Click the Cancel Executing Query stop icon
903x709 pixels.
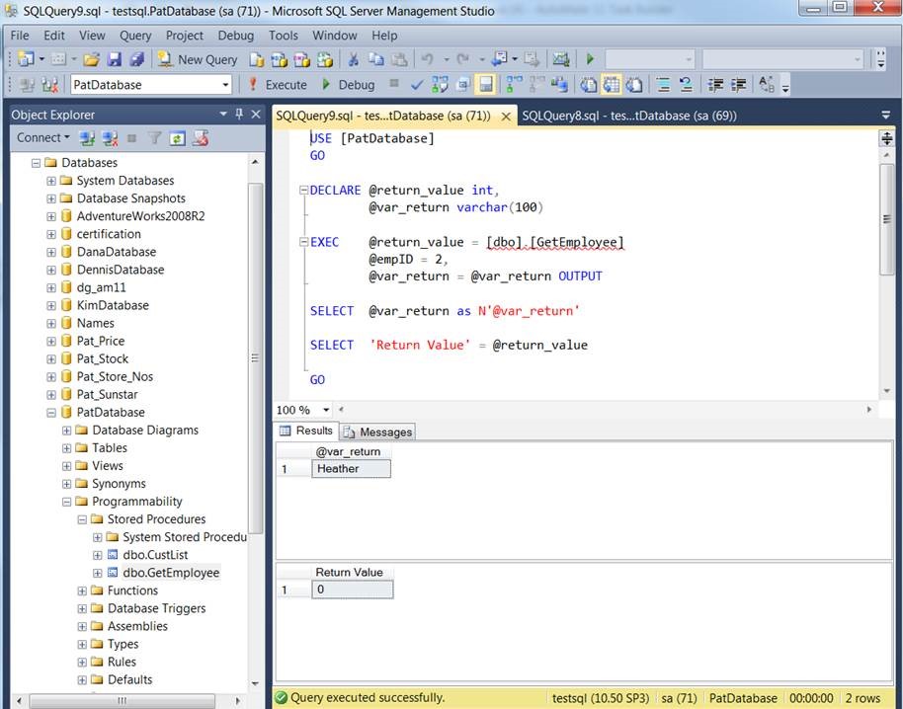click(x=394, y=84)
